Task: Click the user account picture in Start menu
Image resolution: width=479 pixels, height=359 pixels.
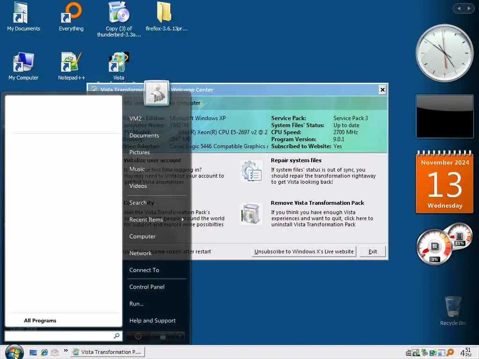Action: pyautogui.click(x=156, y=93)
